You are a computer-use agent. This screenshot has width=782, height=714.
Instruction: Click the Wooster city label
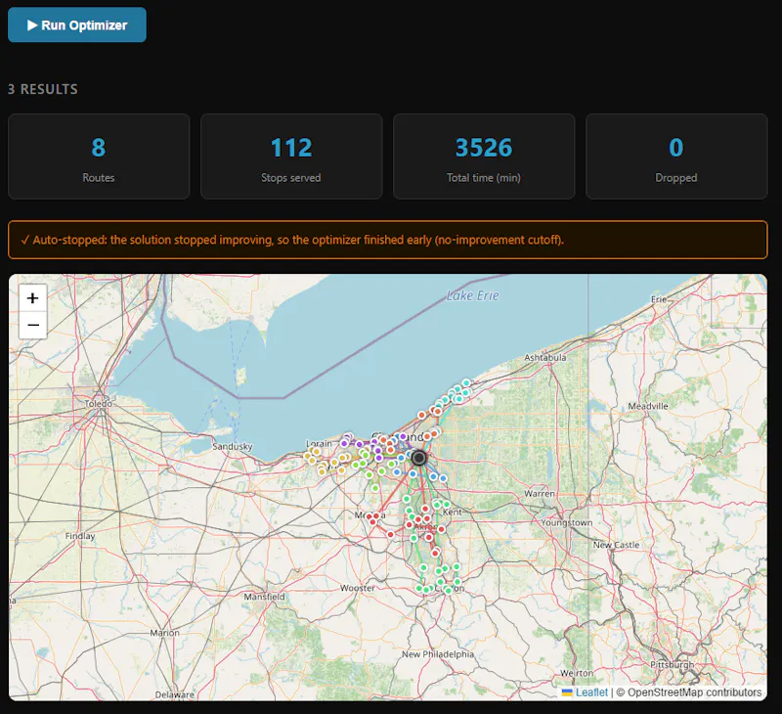(358, 588)
